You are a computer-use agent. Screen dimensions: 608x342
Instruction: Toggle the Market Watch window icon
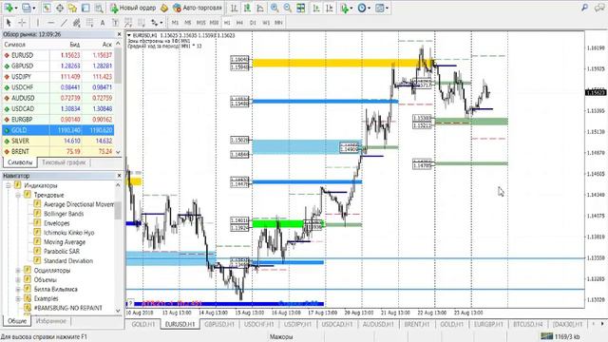tap(47, 8)
